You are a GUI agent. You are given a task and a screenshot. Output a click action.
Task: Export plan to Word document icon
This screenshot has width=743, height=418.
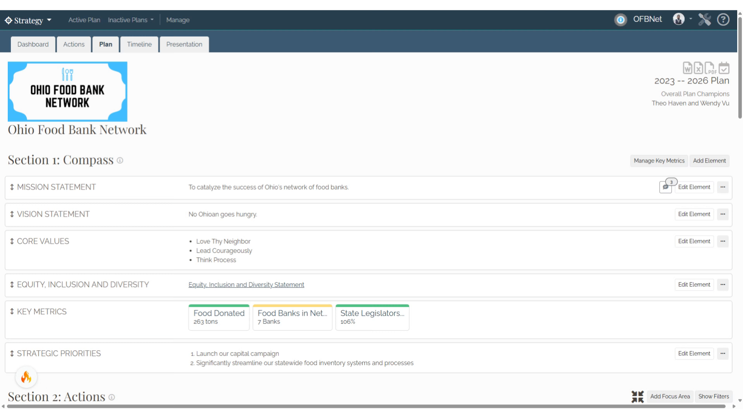(x=687, y=68)
